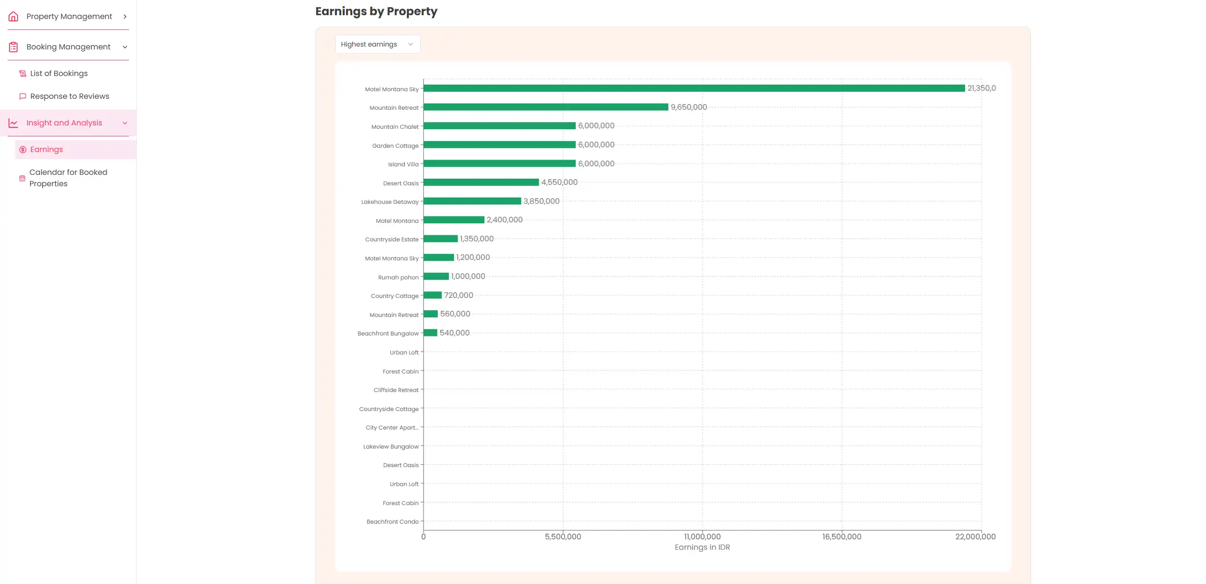Click the Insight and Analysis chart icon
This screenshot has width=1206, height=584.
coord(13,123)
